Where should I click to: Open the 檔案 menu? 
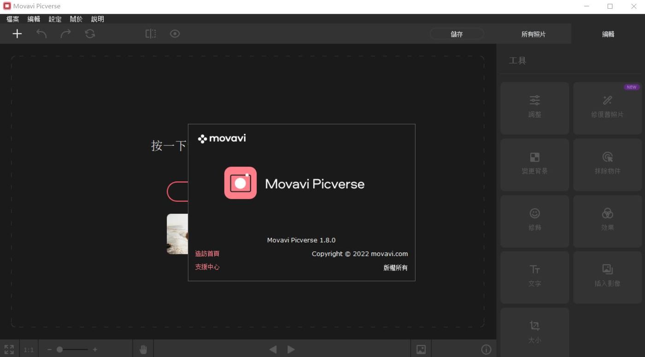click(13, 19)
